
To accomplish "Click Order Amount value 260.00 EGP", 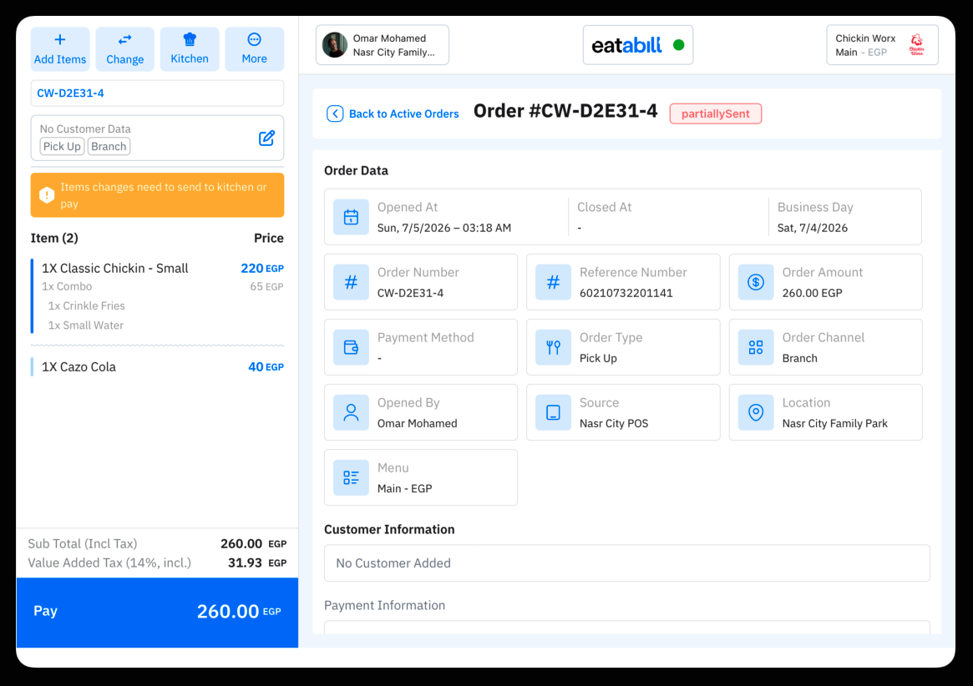I will click(x=813, y=293).
